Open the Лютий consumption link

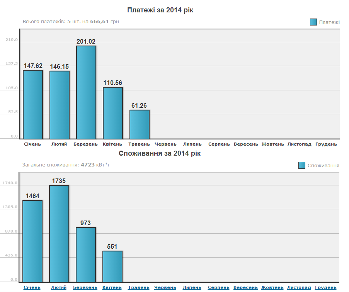coord(59,287)
